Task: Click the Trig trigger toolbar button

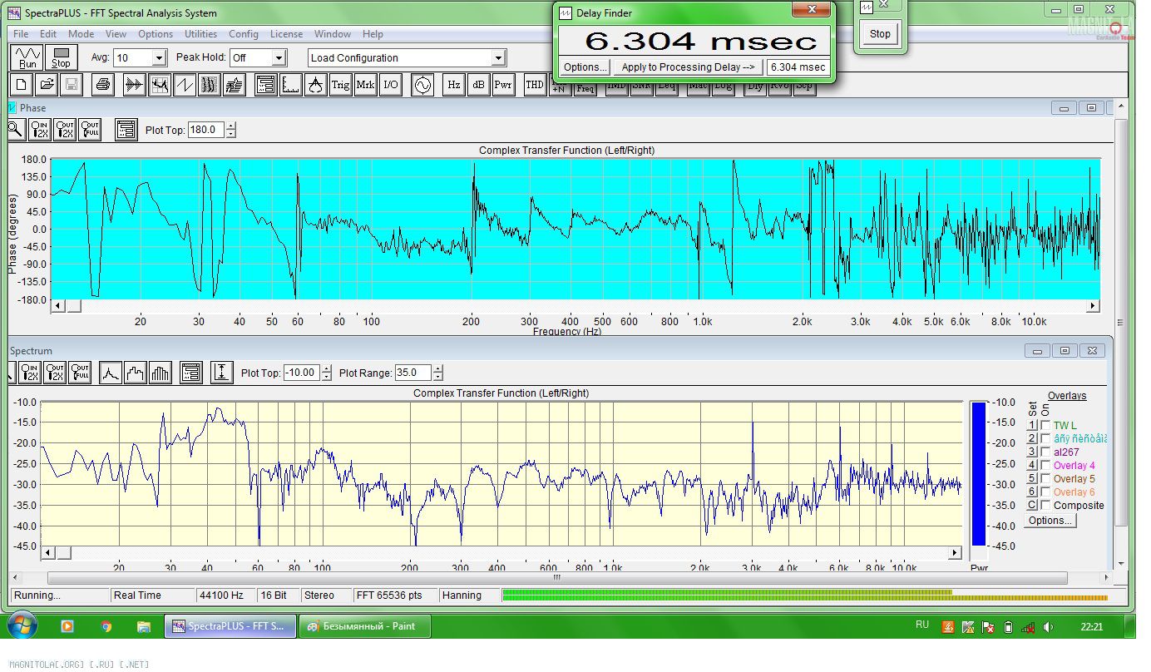Action: 340,84
